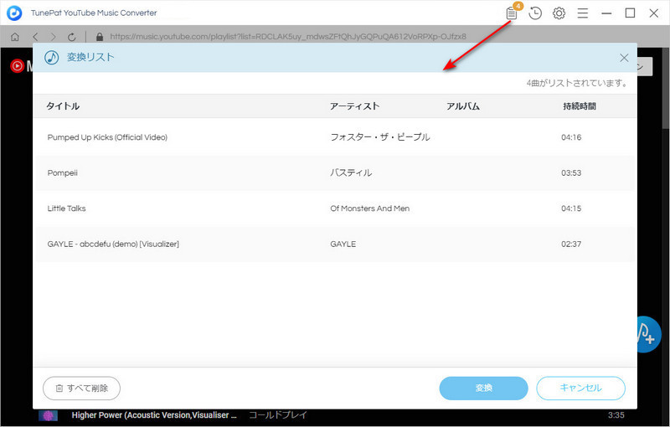Click duration 04:16

(571, 137)
